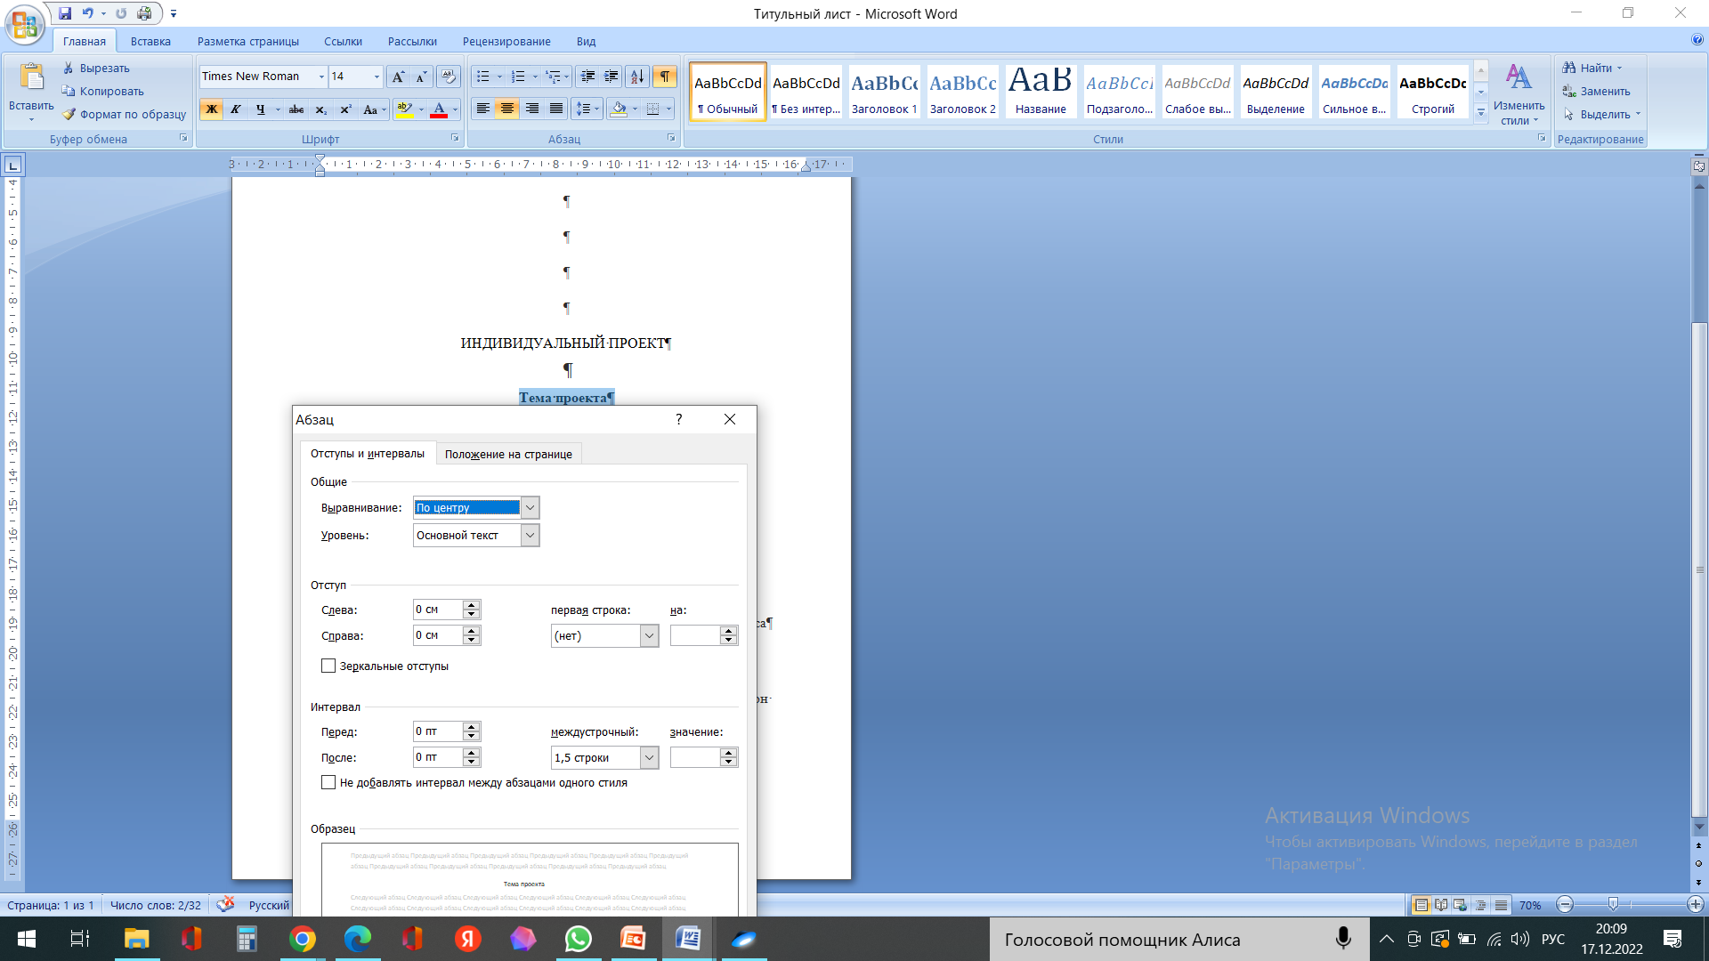Click the justify alignment icon
This screenshot has width=1709, height=961.
(x=556, y=109)
